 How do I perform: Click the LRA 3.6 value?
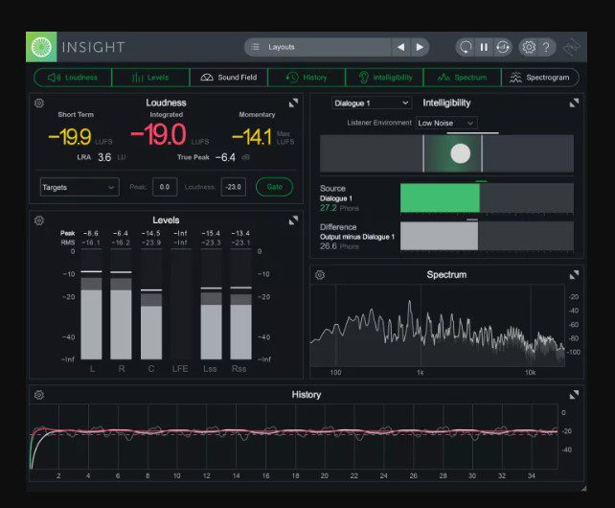tap(104, 157)
